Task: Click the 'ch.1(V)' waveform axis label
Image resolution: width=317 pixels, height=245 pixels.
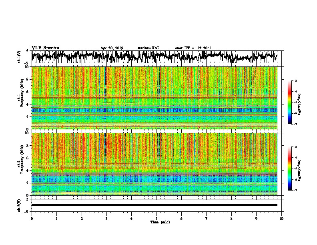Action: coord(19,57)
